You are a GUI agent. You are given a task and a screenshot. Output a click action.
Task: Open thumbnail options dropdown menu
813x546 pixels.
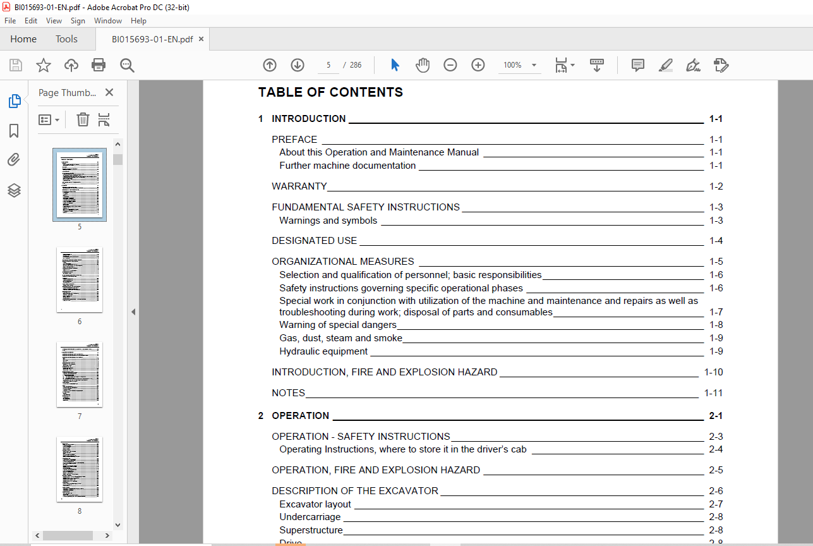click(x=49, y=119)
